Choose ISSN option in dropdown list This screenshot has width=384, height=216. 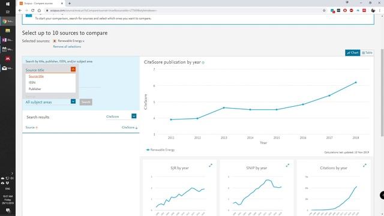coord(32,83)
